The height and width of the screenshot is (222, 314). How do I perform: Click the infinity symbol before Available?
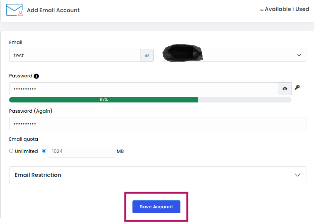coord(262,9)
